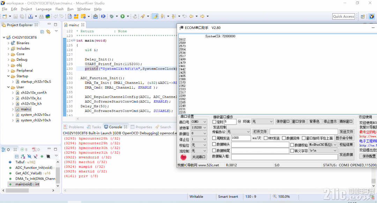Open the Run menu
Image resolution: width=377 pixels, height=203 pixels.
click(70, 9)
